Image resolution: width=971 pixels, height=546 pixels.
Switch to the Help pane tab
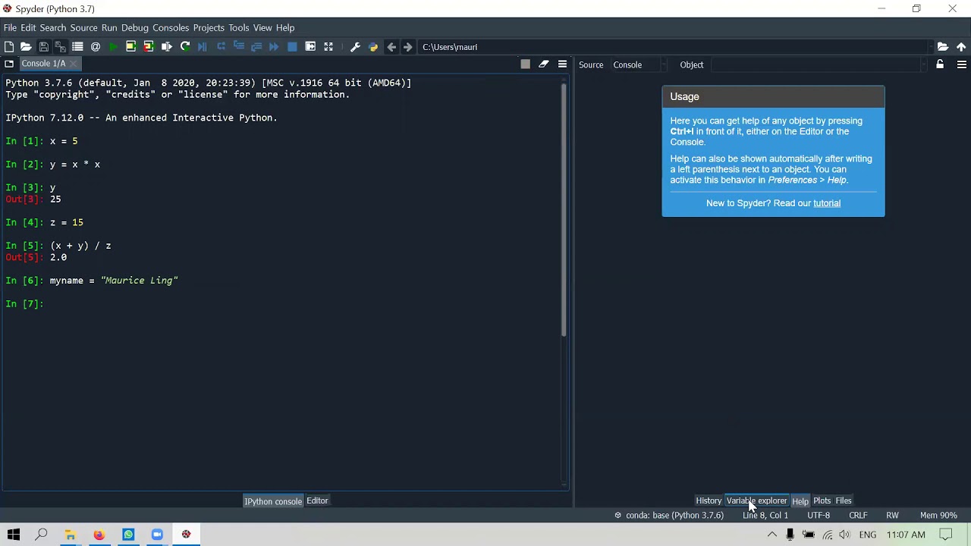800,500
